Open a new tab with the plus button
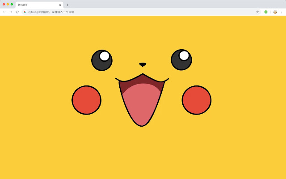286x179 pixels. click(67, 5)
